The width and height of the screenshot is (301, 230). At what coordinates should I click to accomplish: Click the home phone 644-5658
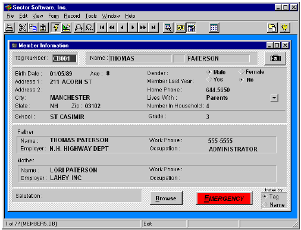tap(218, 90)
